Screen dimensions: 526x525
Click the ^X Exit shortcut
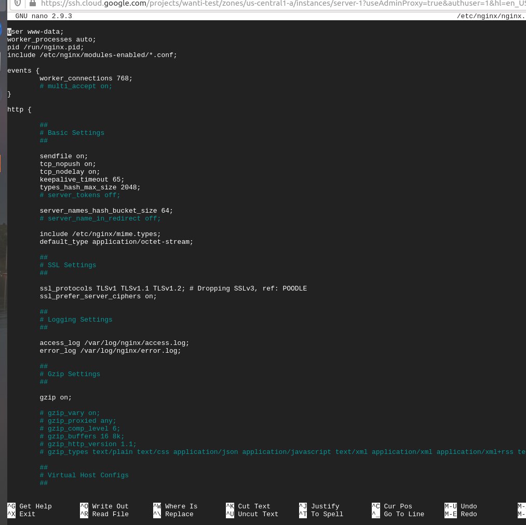[x=21, y=514]
